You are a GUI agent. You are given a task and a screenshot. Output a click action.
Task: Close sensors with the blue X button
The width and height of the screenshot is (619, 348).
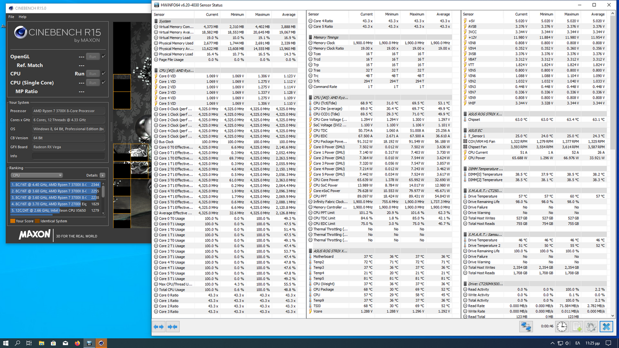coord(606,327)
